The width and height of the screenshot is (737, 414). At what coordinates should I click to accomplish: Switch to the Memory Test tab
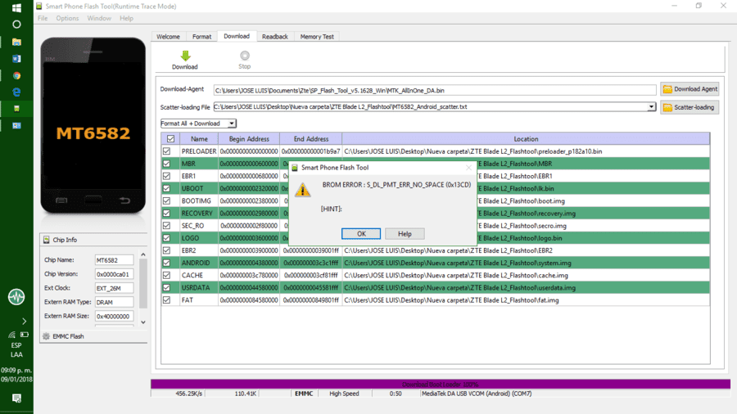(317, 37)
